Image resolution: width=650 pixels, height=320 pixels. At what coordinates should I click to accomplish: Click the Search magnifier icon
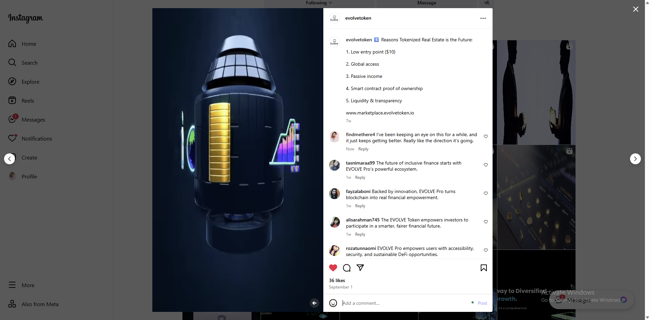pos(12,63)
